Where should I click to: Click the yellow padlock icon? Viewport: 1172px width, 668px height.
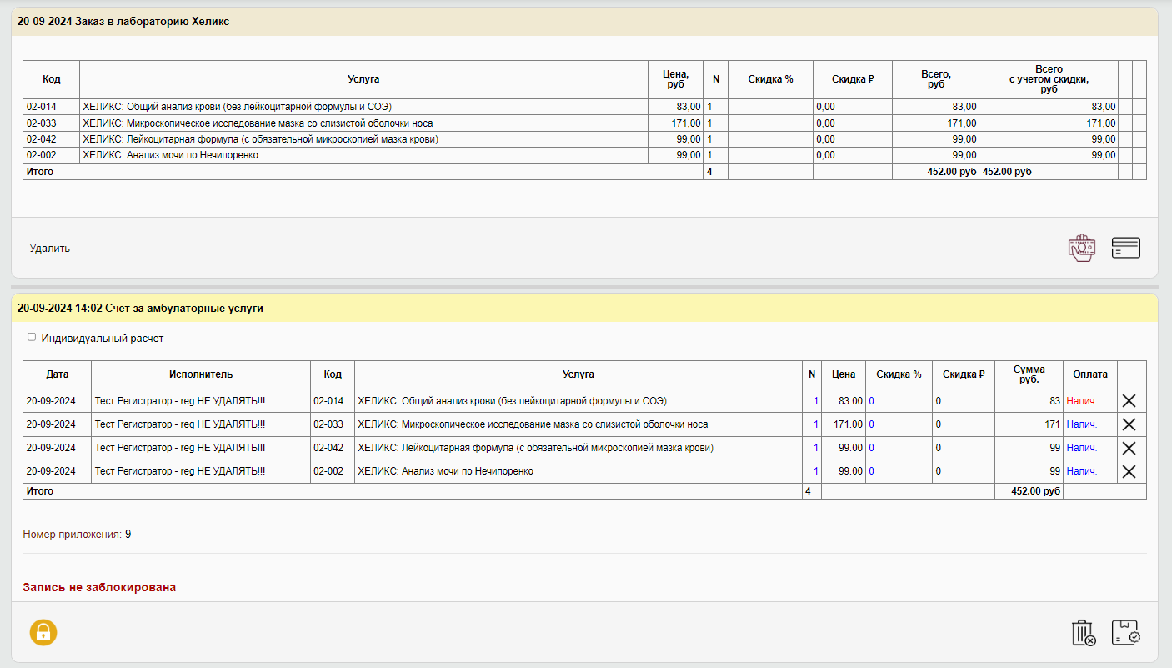pos(43,632)
